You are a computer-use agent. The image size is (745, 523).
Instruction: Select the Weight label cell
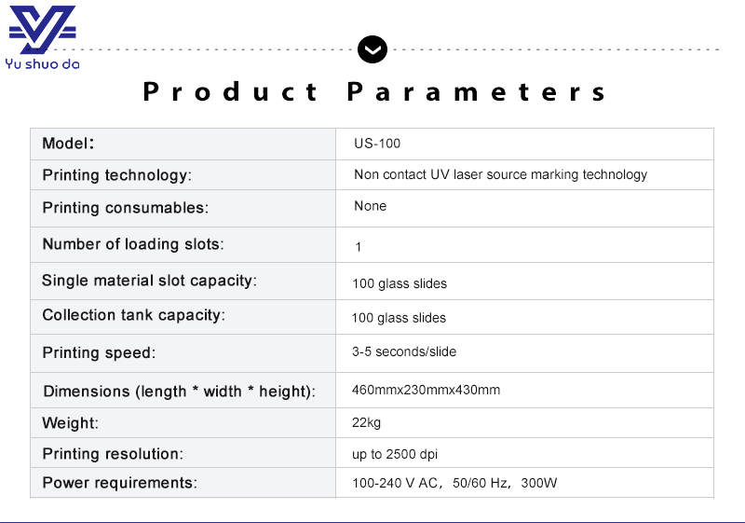pyautogui.click(x=70, y=423)
